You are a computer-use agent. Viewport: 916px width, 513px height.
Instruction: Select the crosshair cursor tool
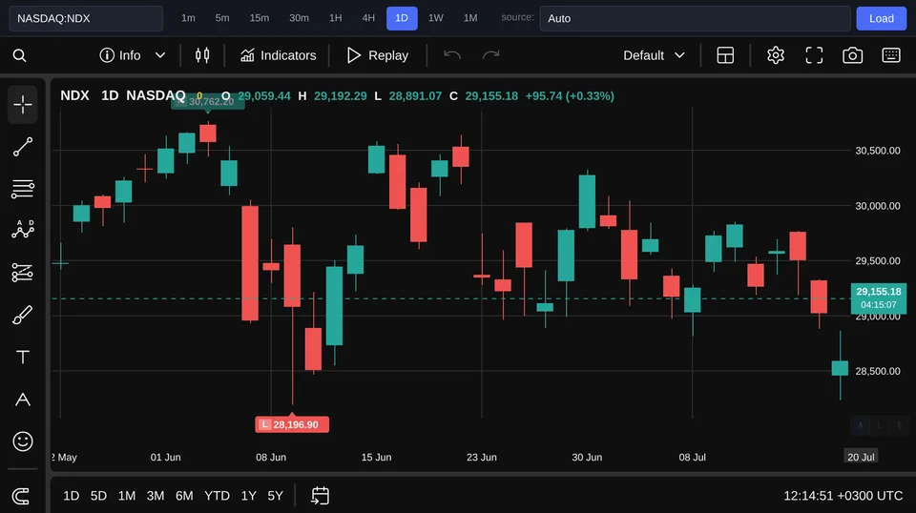[23, 105]
